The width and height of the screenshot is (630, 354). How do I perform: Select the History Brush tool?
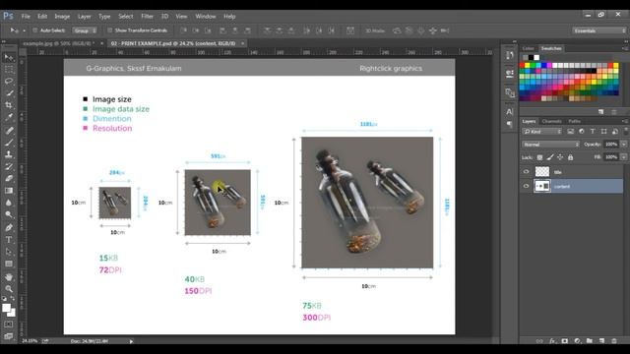coord(9,166)
